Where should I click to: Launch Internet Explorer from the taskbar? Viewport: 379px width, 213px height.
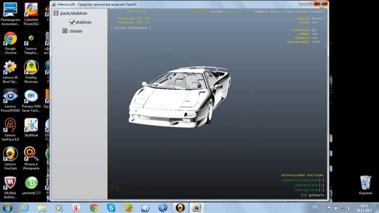25,208
